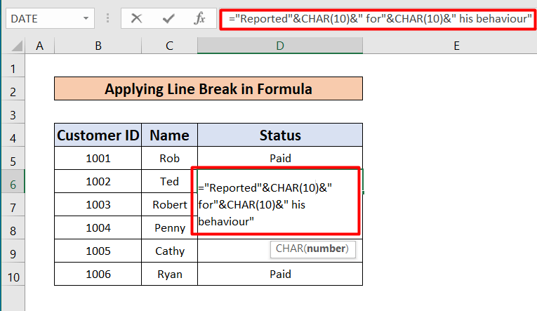Click the Cancel X icon in formula bar

136,18
